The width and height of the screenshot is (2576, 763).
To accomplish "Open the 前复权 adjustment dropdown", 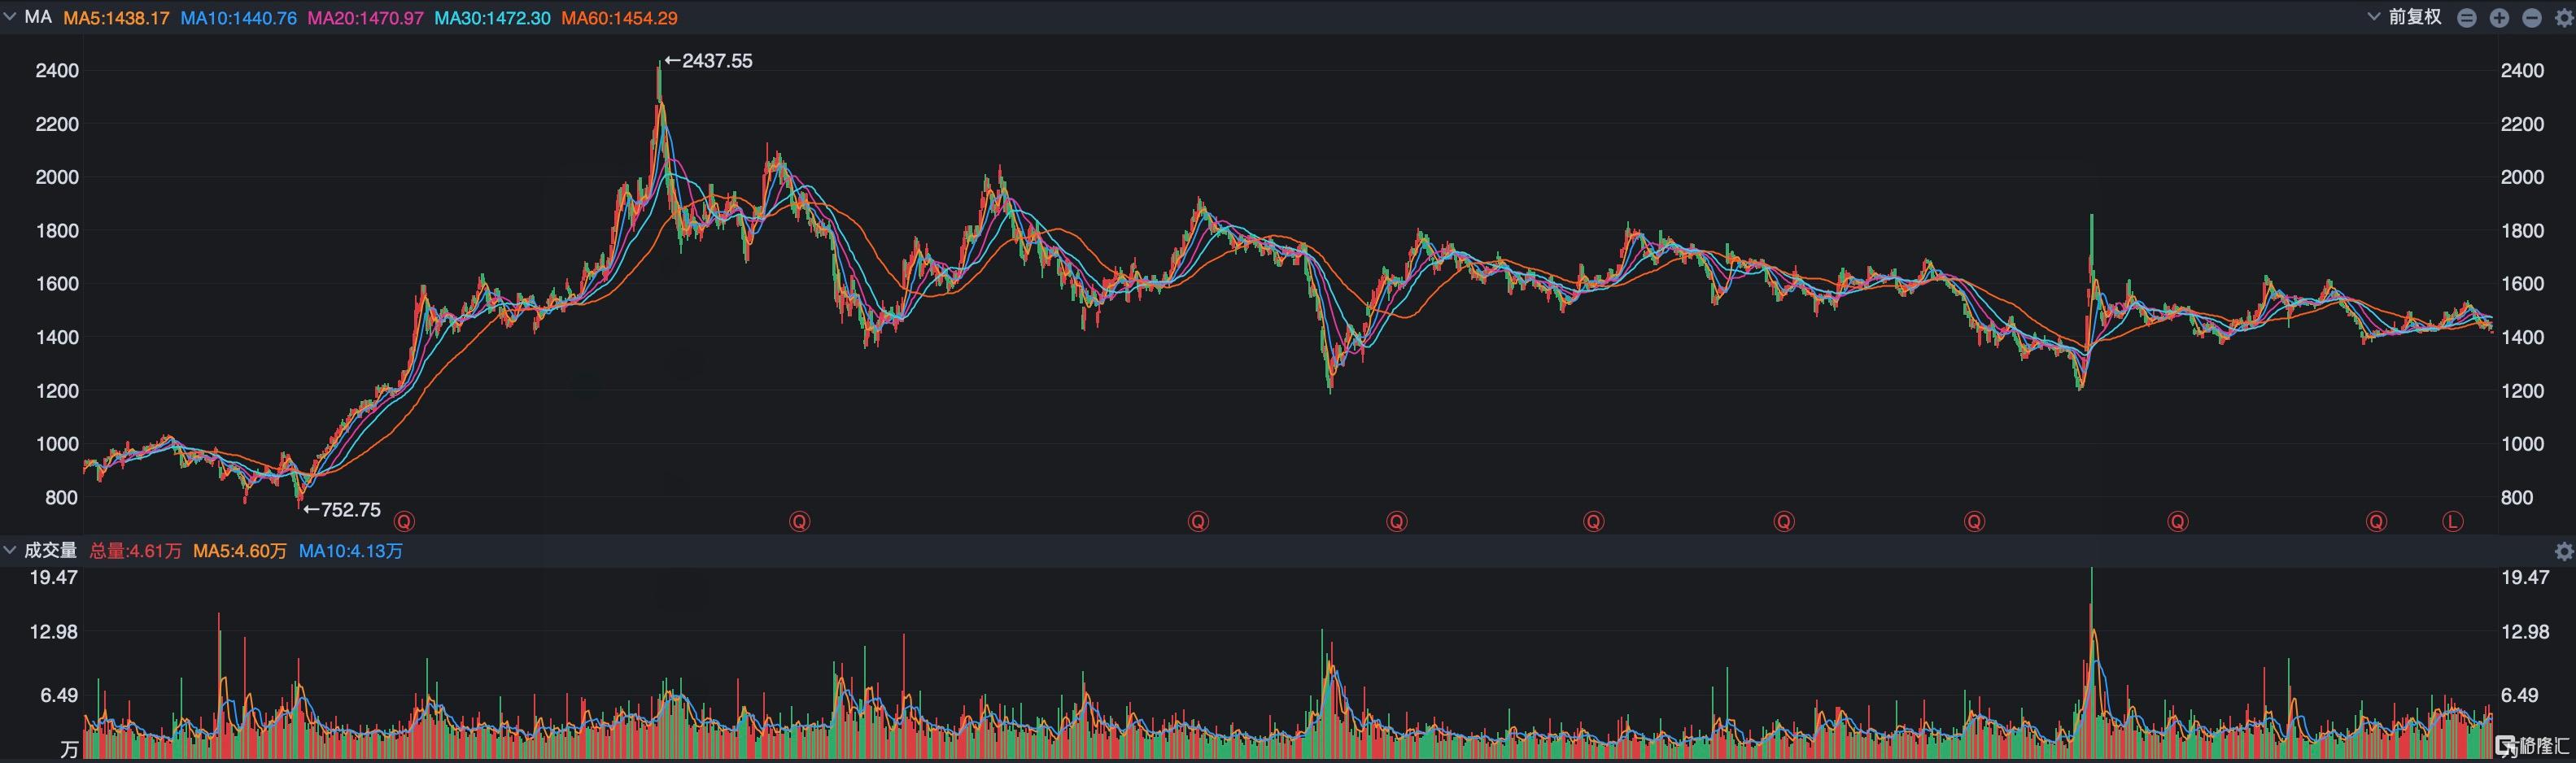I will 2406,18.
